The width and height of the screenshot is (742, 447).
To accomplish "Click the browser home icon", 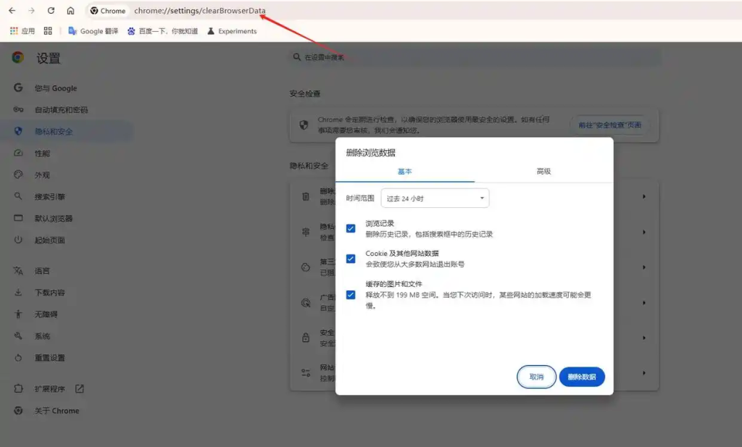I will pyautogui.click(x=70, y=11).
